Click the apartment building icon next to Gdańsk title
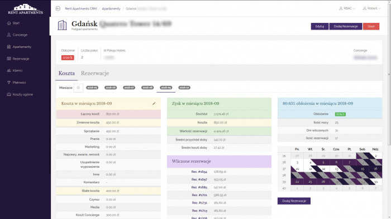 [62, 26]
